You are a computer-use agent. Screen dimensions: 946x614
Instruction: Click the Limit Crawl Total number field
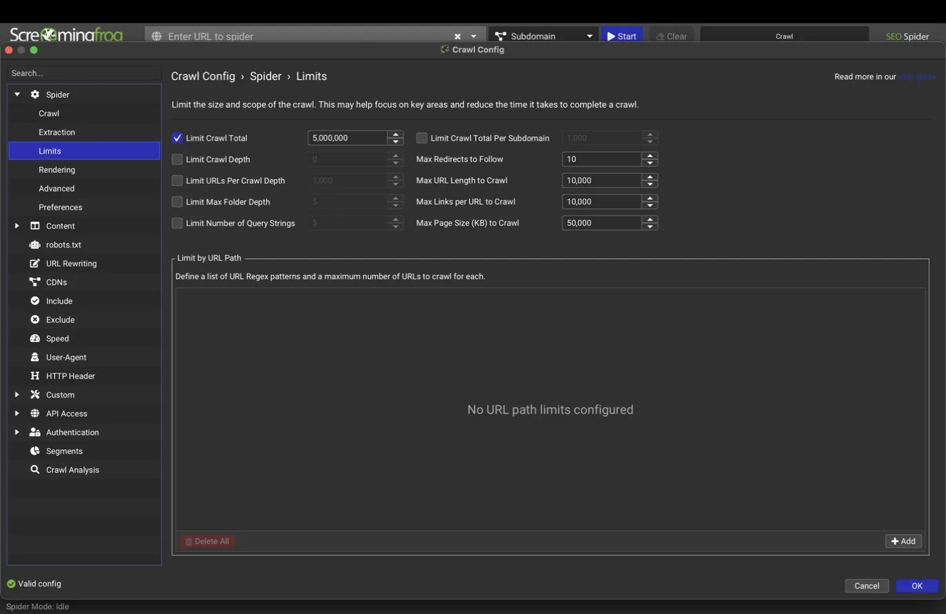(x=348, y=138)
